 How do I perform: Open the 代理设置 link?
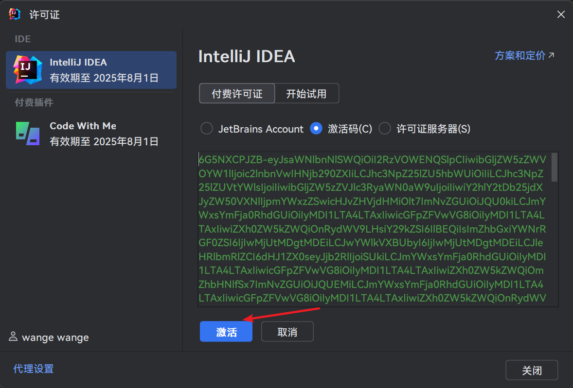click(x=34, y=369)
